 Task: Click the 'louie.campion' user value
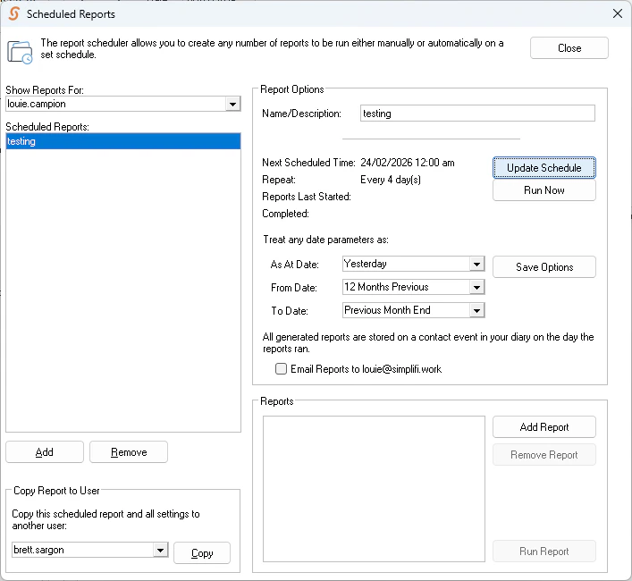(x=37, y=104)
